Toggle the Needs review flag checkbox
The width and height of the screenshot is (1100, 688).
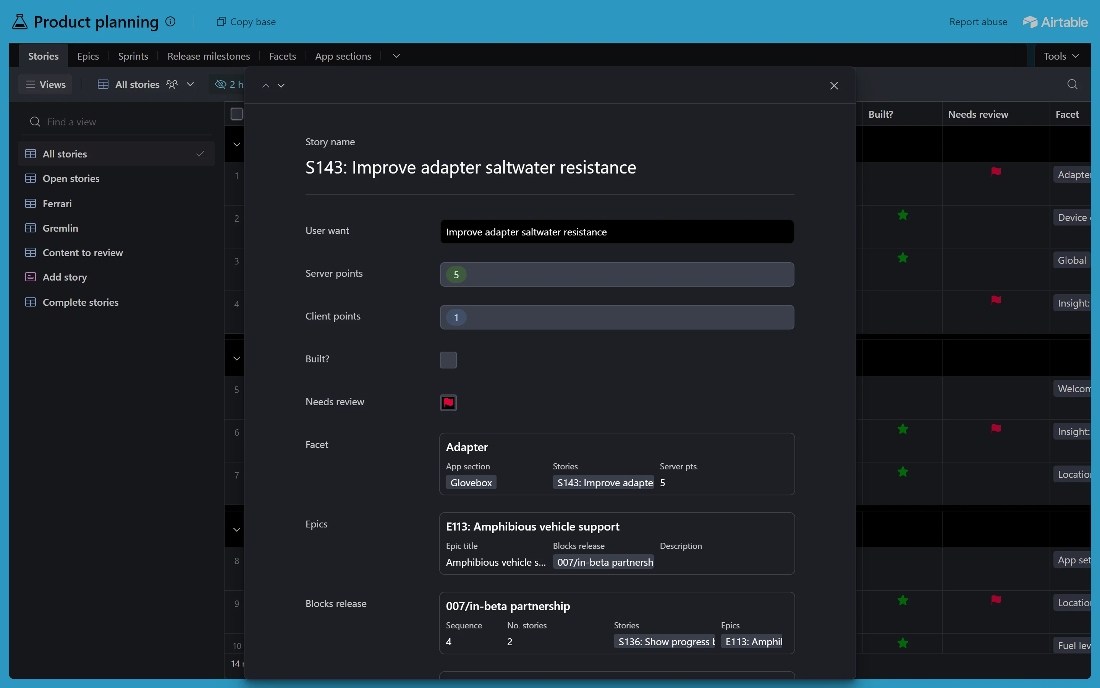pos(448,403)
